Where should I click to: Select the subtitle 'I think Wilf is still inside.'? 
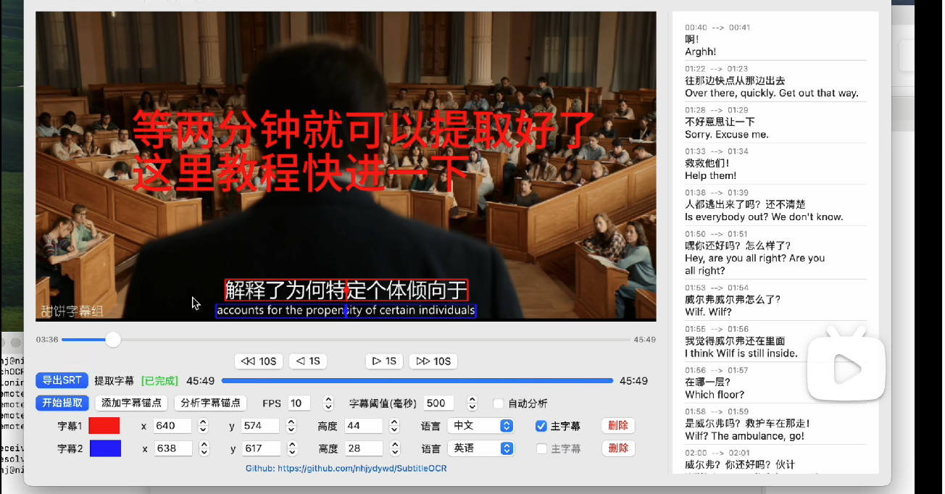pyautogui.click(x=741, y=353)
